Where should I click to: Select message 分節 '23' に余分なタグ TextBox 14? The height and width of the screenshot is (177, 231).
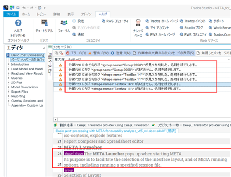133,75
